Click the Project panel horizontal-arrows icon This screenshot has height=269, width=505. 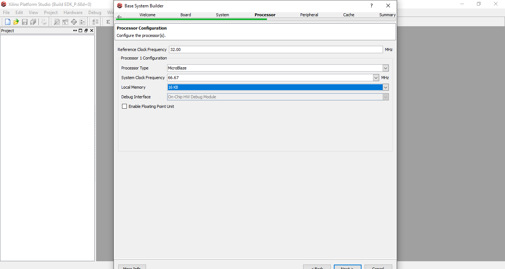coord(75,31)
